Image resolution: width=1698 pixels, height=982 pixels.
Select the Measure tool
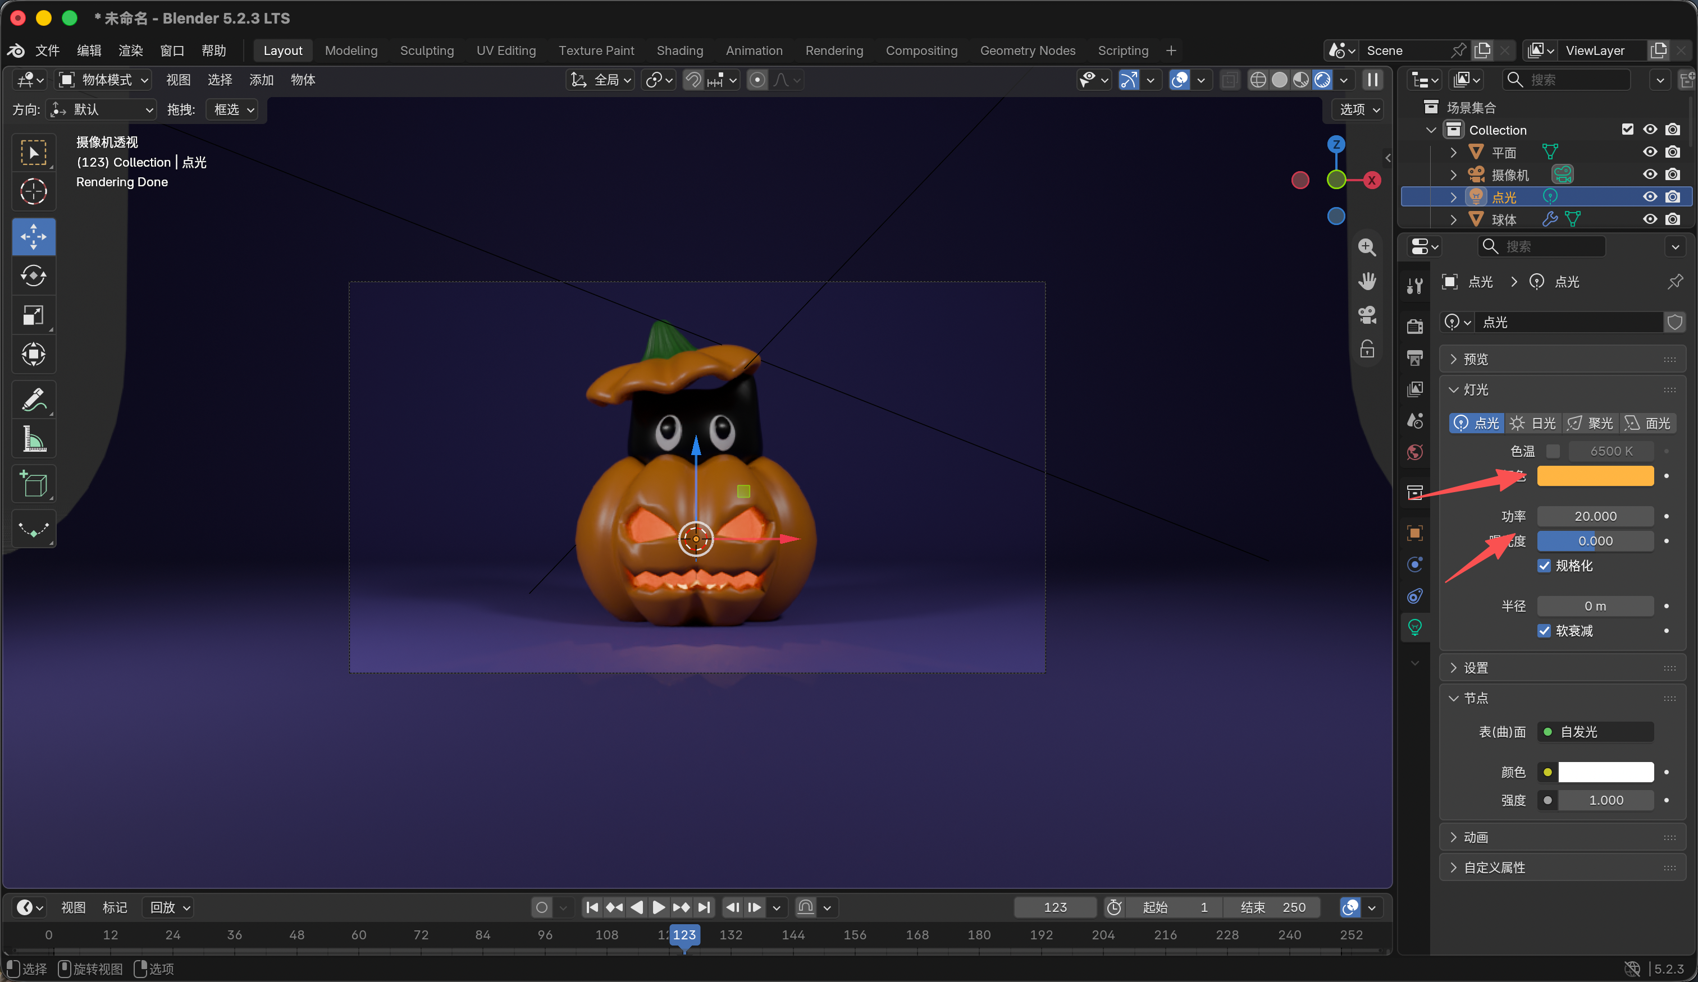pyautogui.click(x=34, y=438)
